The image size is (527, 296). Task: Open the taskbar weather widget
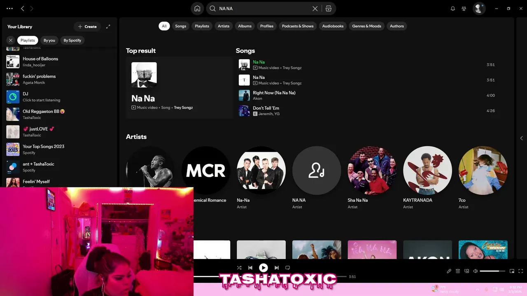tap(445, 289)
